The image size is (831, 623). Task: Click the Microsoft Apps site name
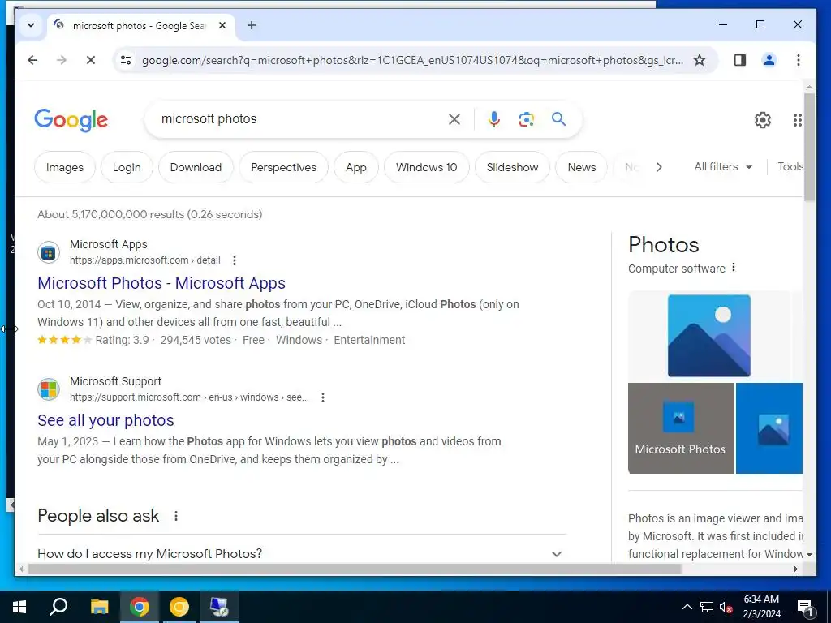(x=109, y=244)
